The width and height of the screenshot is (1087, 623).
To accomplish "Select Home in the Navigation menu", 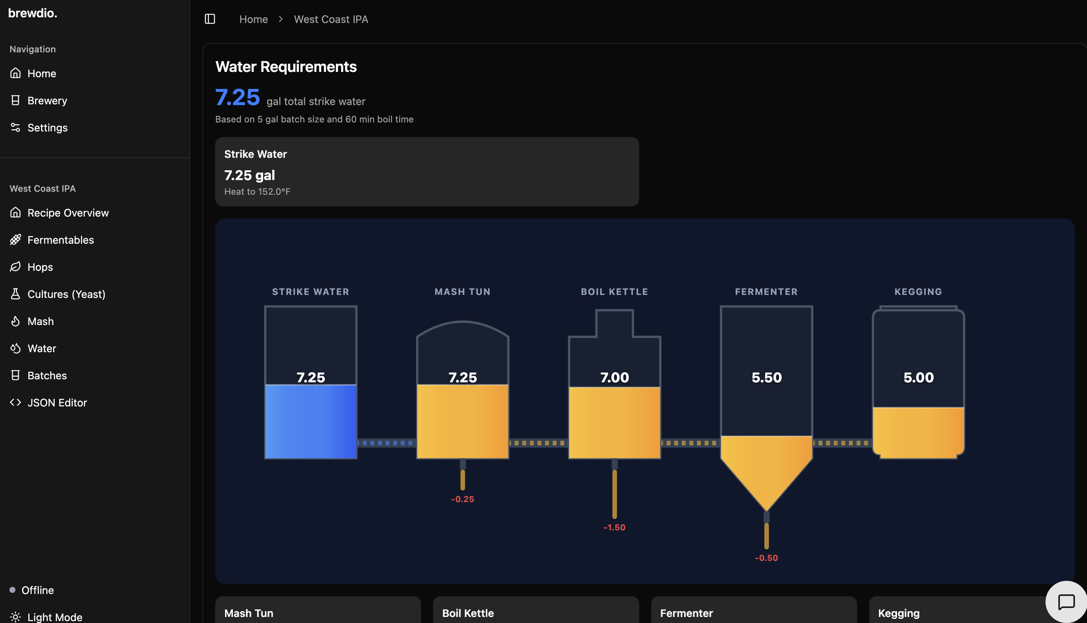I will pos(42,73).
